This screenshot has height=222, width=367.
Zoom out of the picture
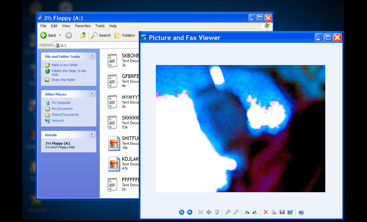(236, 212)
